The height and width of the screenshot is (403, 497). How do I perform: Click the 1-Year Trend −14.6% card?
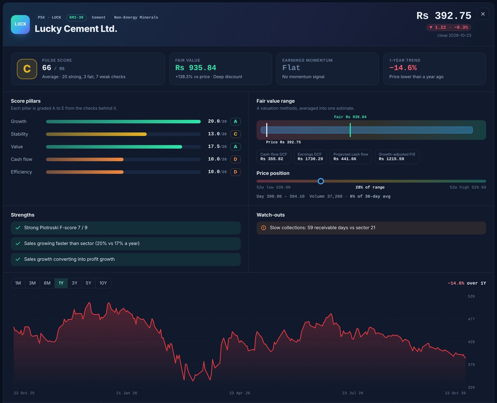[435, 69]
